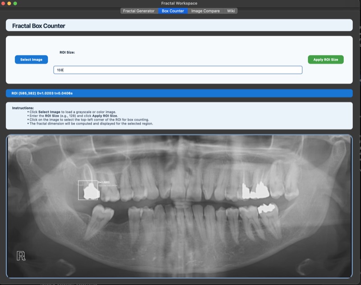Screen dimensions: 361x285
Task: Click the R marker icon on the X-ray
Action: (x=21, y=256)
